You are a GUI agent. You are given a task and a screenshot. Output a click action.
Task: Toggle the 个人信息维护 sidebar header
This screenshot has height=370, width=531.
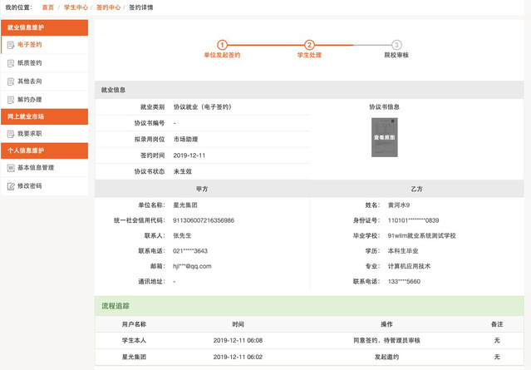44,150
